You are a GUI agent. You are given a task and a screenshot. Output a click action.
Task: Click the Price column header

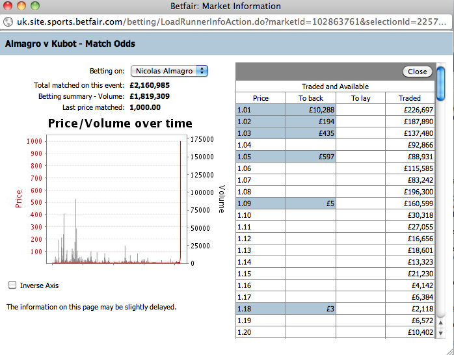(x=261, y=98)
